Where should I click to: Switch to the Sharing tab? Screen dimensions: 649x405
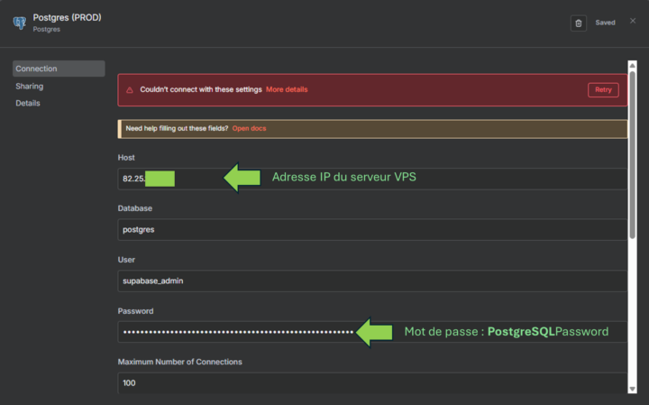30,86
